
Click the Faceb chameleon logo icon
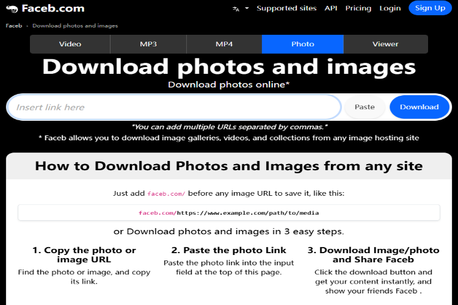coord(12,9)
